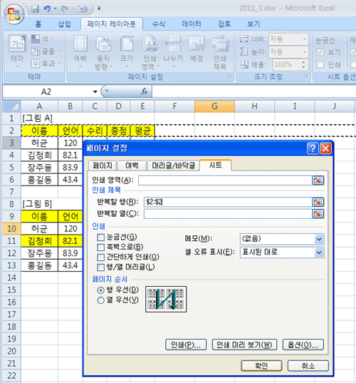
Task: Click the Office button logo
Action: pyautogui.click(x=14, y=14)
